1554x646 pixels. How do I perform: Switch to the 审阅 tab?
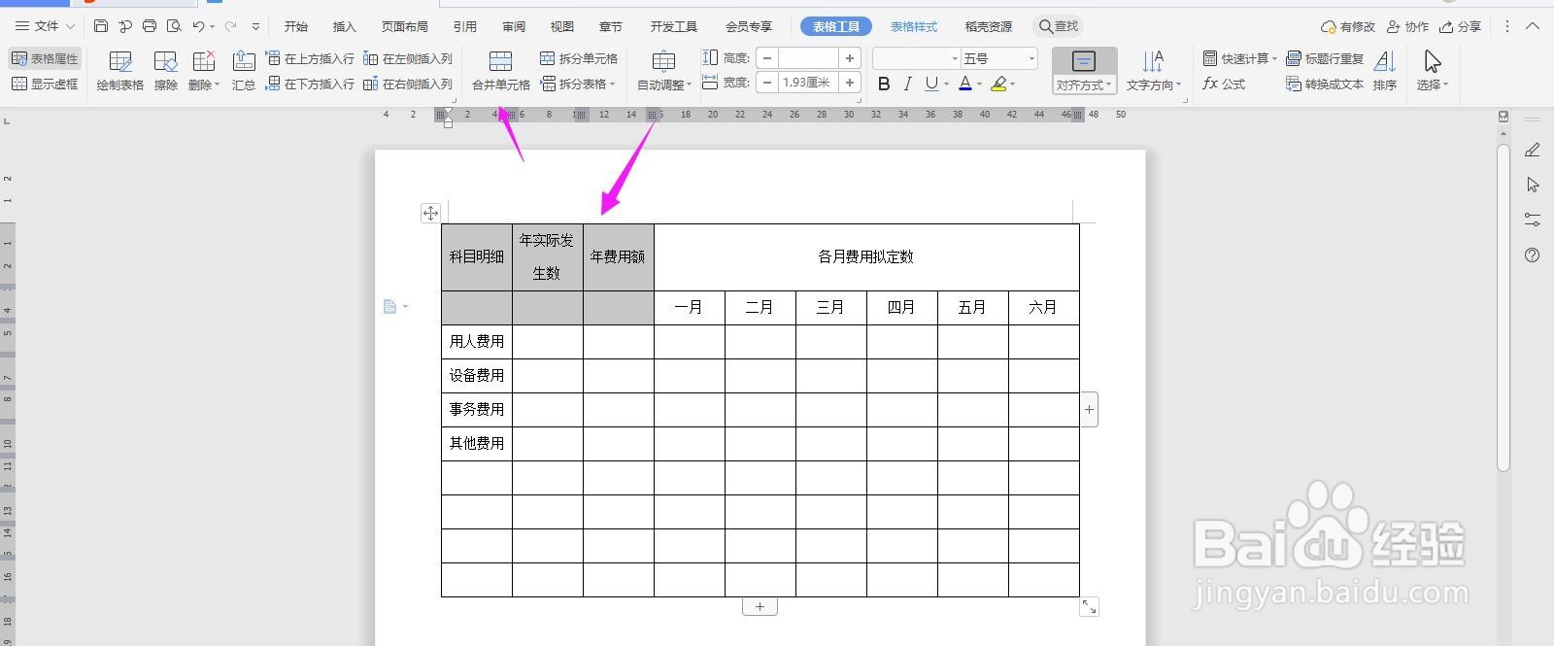(x=514, y=26)
